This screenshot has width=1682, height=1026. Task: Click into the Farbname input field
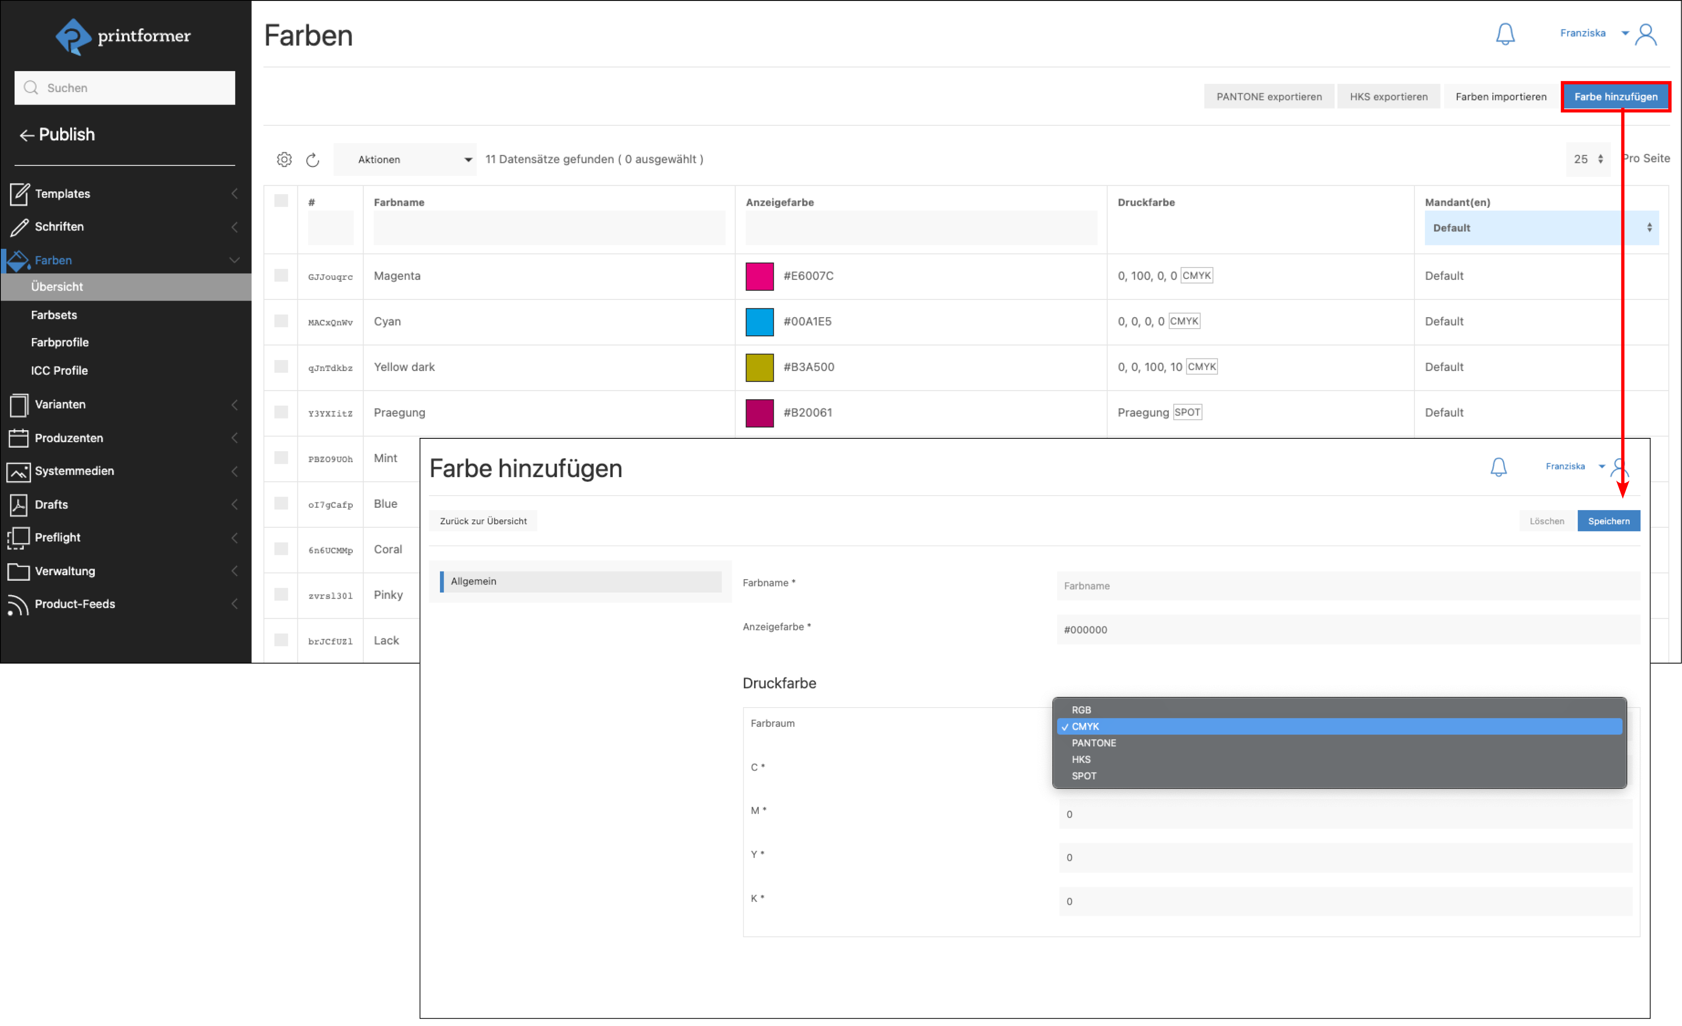(1347, 586)
